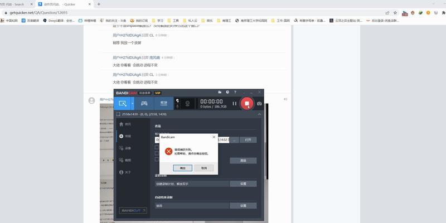
Task: Open the 南风吼 user link in replies
Action: point(154,57)
